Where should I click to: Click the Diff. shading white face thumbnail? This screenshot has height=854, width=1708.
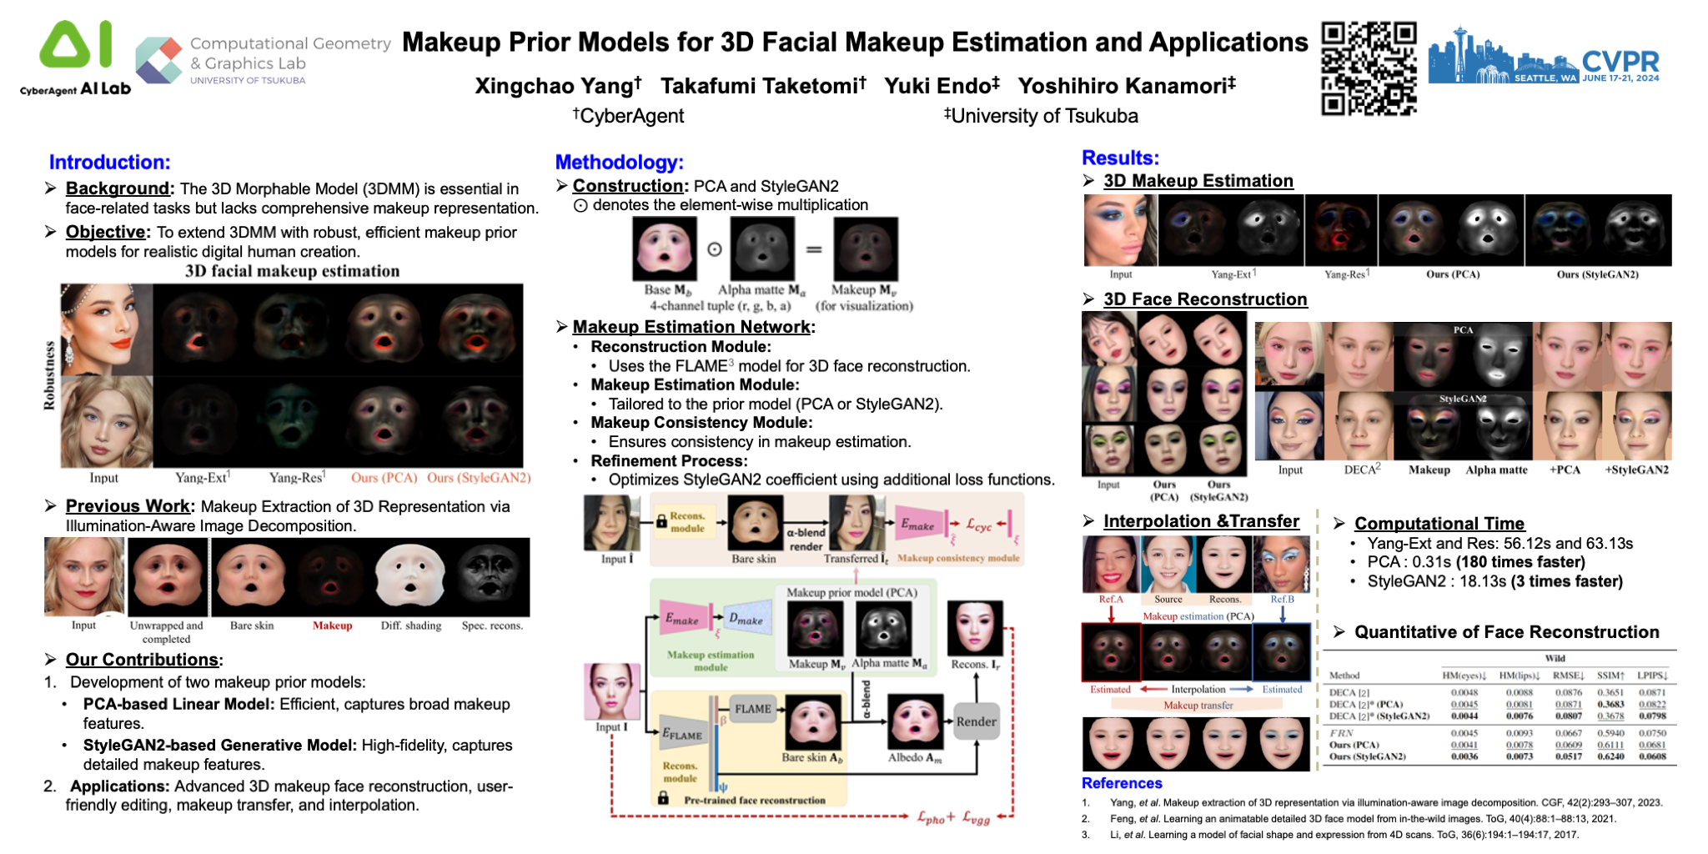(x=409, y=576)
